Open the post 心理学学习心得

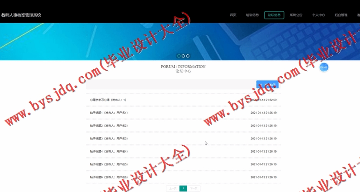pos(108,100)
